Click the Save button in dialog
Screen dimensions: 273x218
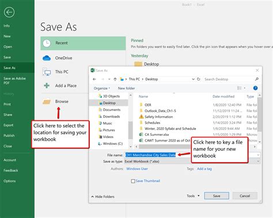click(217, 196)
